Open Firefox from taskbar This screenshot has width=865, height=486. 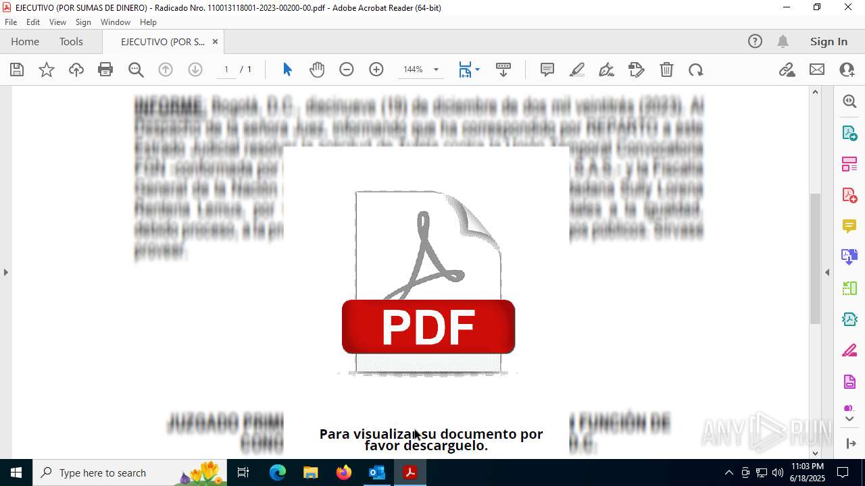click(x=344, y=473)
